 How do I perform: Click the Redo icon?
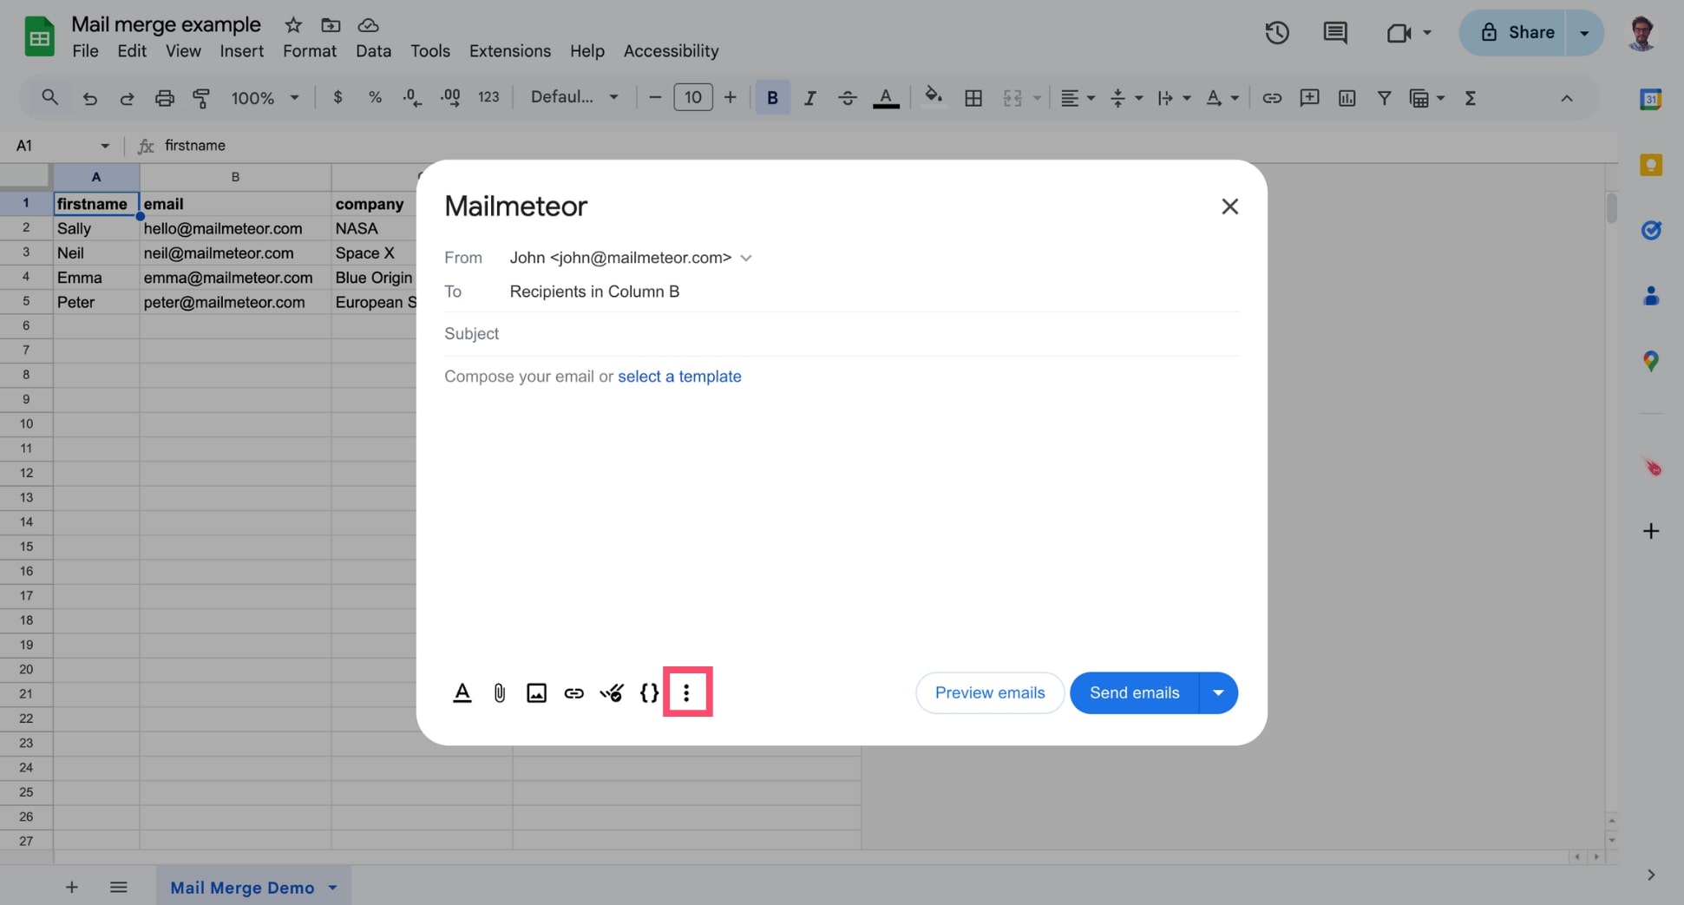[127, 98]
